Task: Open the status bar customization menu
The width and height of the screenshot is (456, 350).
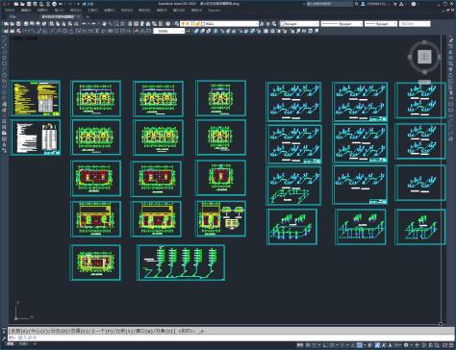Action: 451,345
